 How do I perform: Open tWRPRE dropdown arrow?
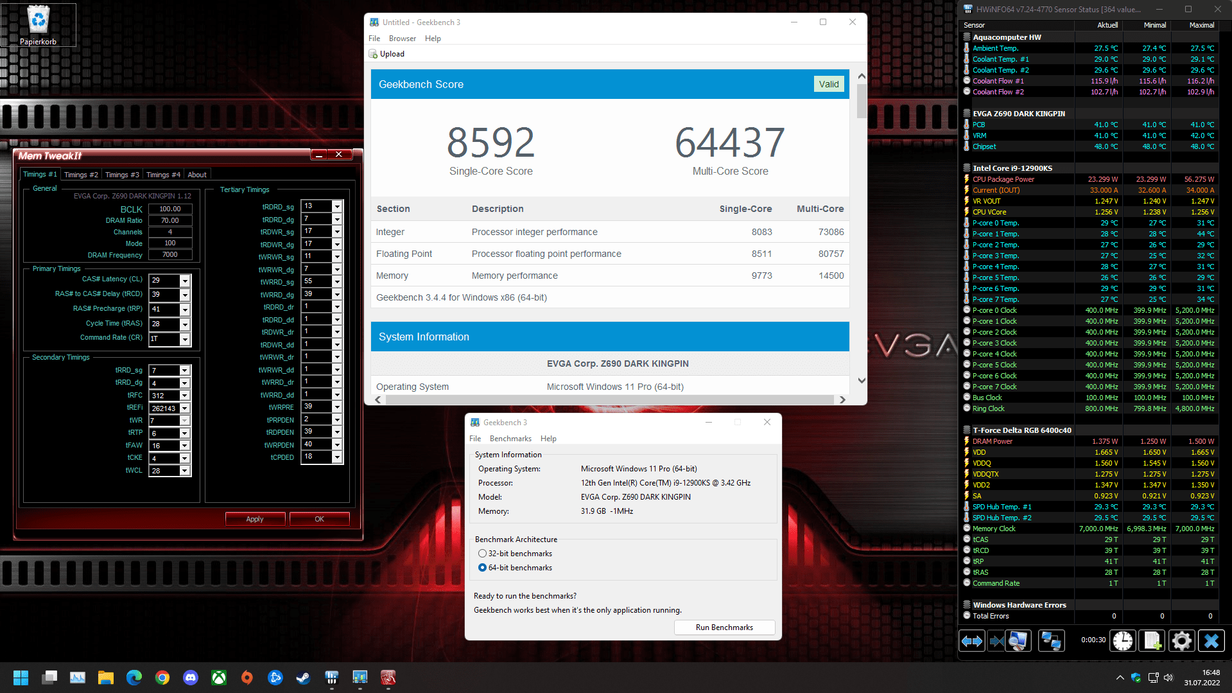[x=337, y=407]
